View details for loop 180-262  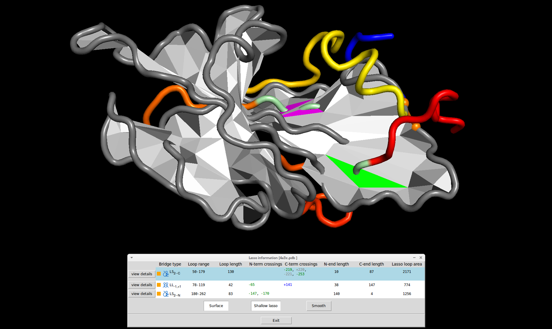[142, 294]
